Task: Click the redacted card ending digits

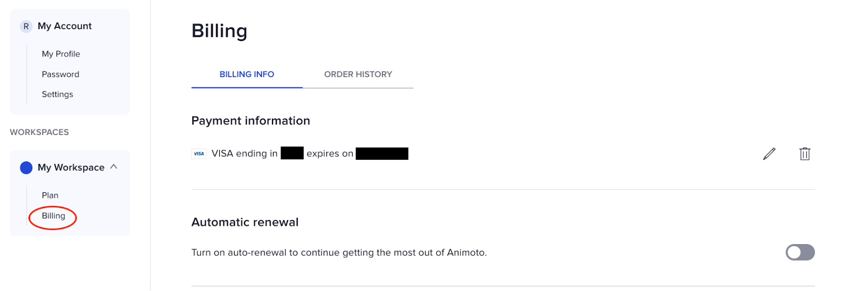Action: click(x=292, y=153)
